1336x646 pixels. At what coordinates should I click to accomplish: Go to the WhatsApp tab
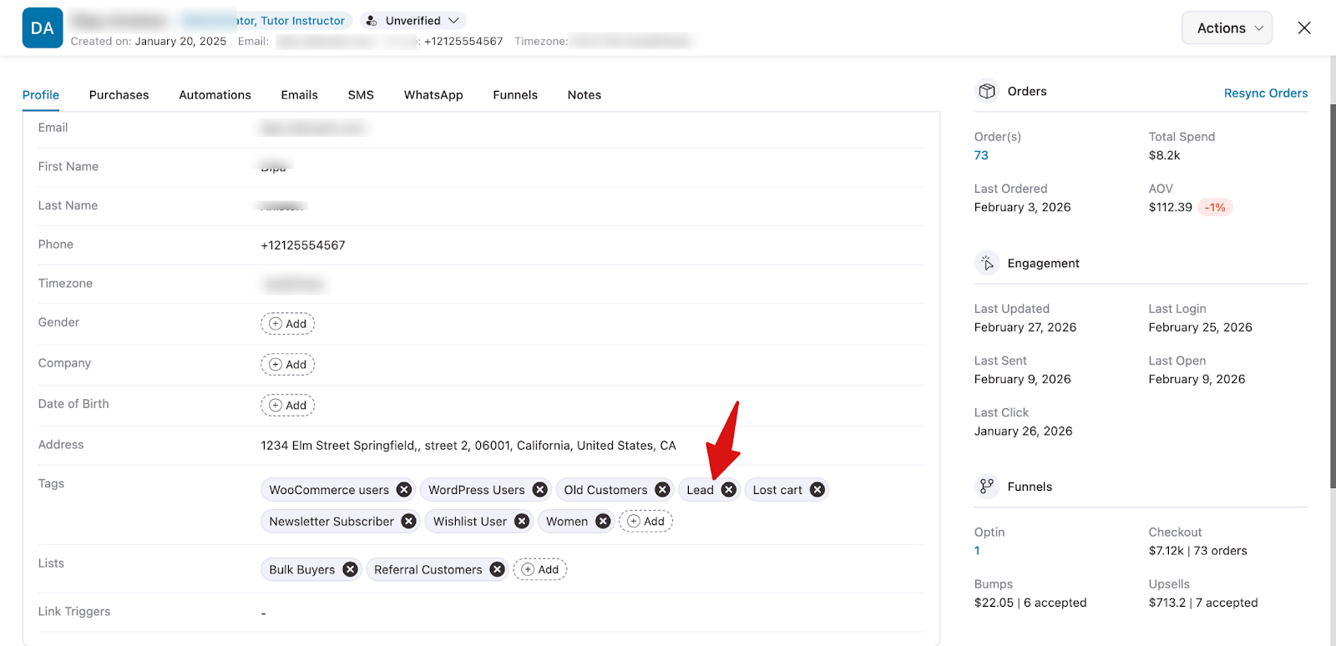pyautogui.click(x=433, y=95)
